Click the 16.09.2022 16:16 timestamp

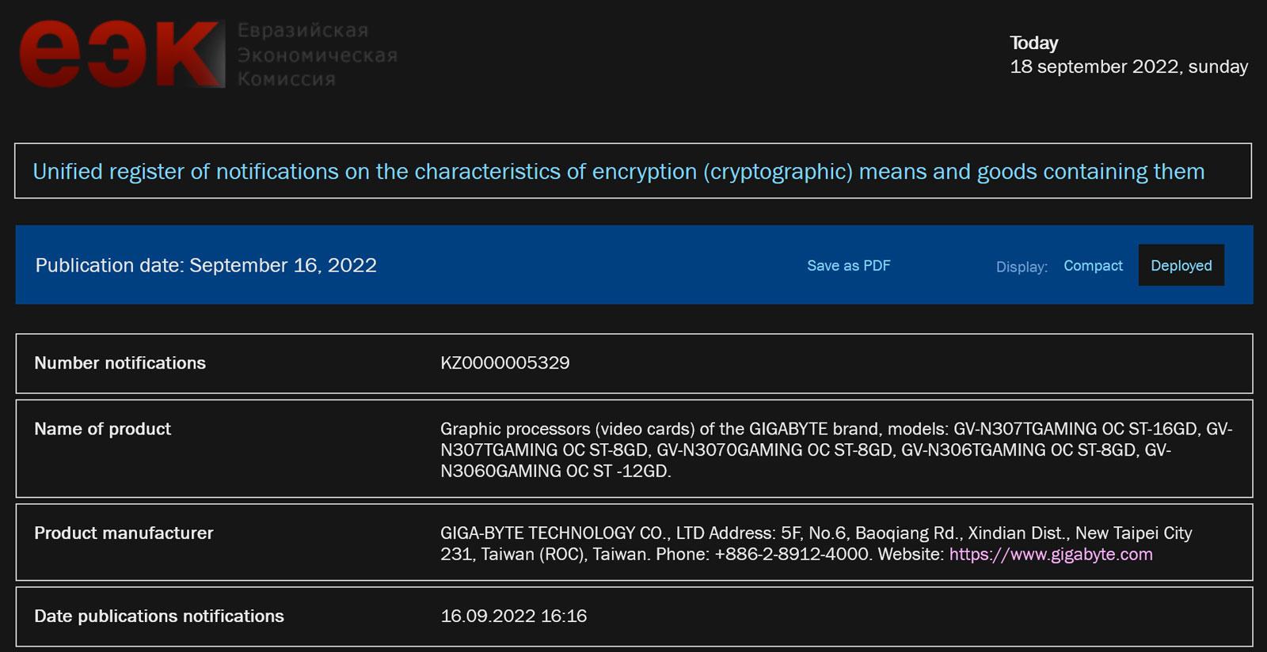513,616
